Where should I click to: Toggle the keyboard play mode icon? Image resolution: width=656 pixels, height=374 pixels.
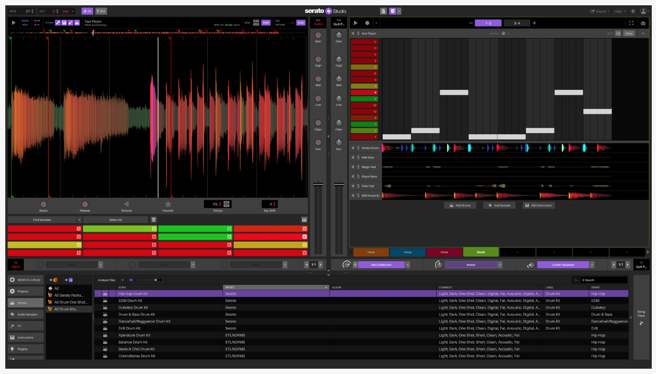304,219
